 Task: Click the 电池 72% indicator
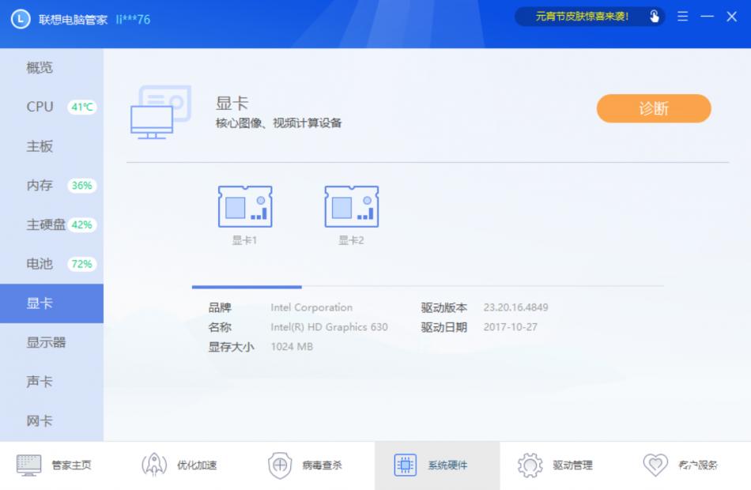pyautogui.click(x=82, y=264)
